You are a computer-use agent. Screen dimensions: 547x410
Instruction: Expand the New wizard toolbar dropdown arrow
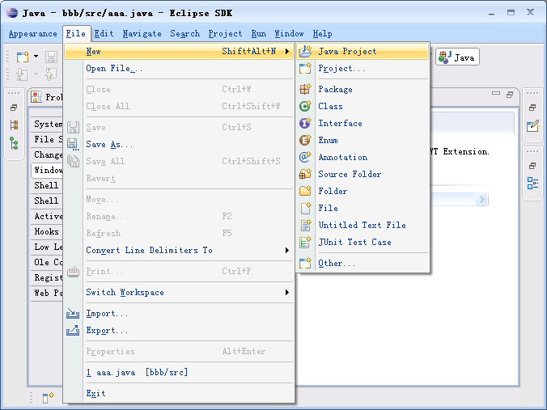[36, 56]
